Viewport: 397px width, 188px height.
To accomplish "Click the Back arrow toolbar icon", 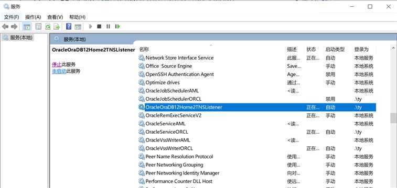I will click(5, 27).
